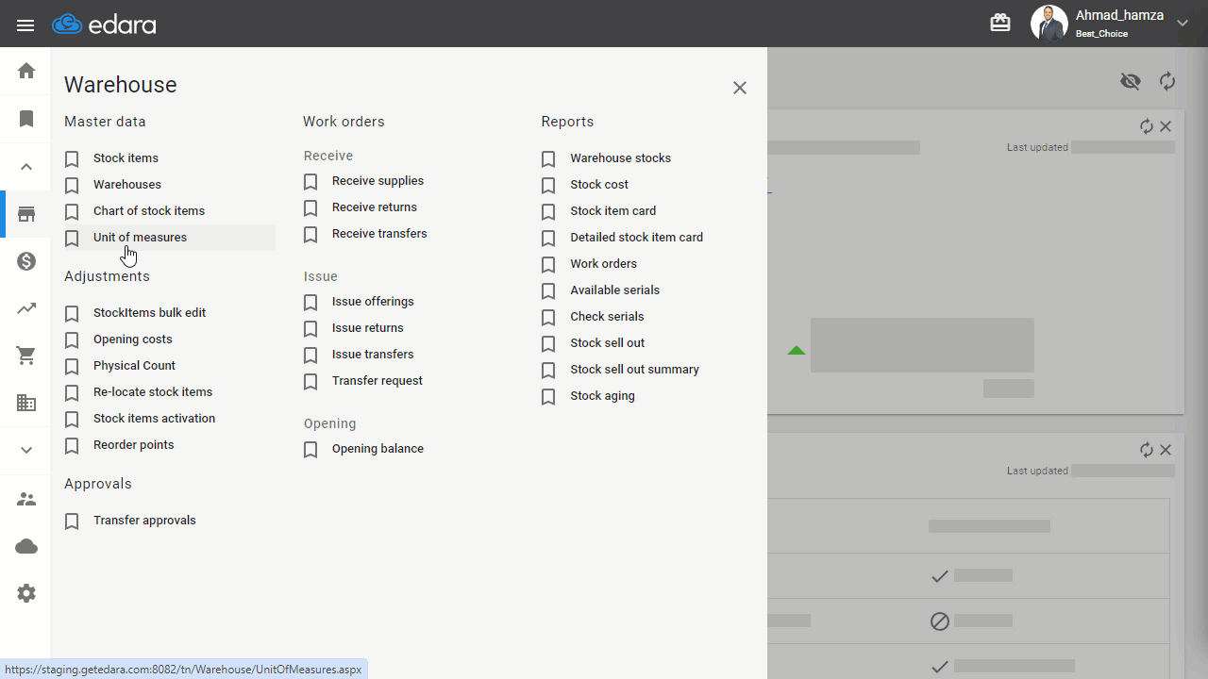This screenshot has width=1208, height=679.
Task: Toggle the hide-visibility eye icon
Action: coord(1131,81)
